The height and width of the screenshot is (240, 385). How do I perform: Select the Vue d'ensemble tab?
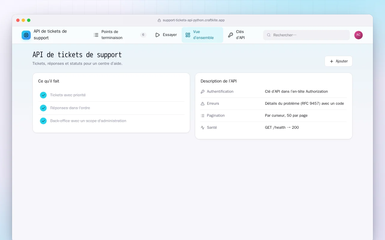coord(202,35)
